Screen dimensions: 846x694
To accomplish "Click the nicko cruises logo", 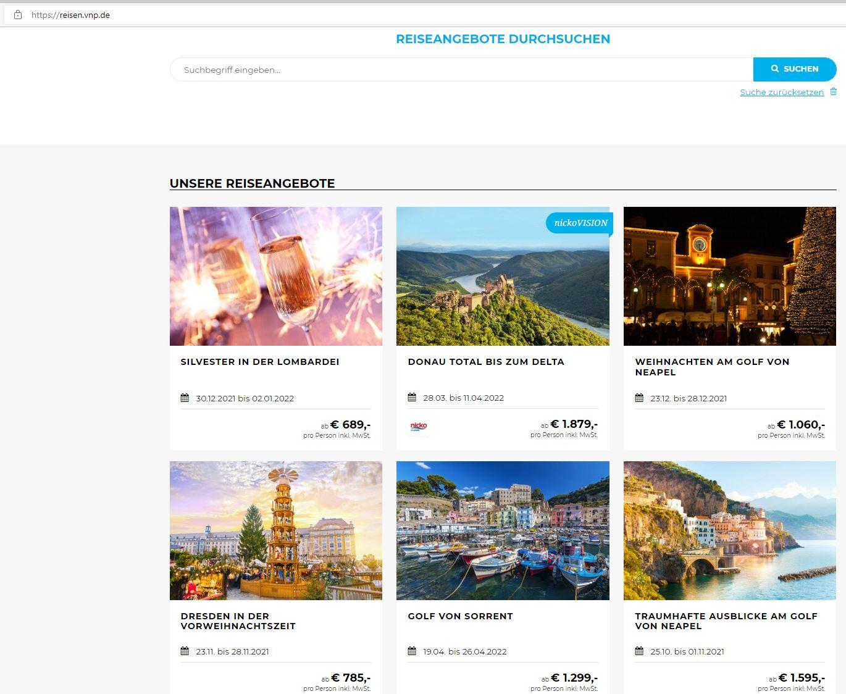I will (419, 426).
